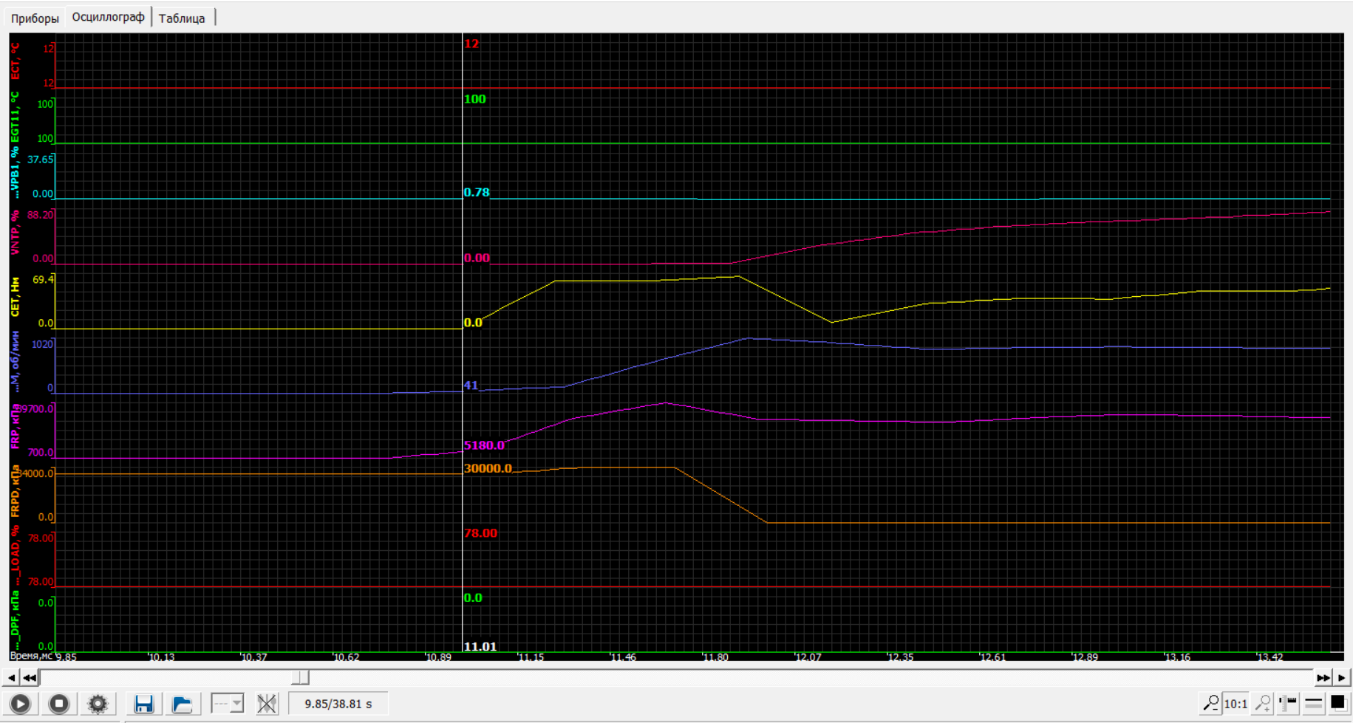
Task: Click the FRPD, кПа channel label
Action: (x=16, y=491)
